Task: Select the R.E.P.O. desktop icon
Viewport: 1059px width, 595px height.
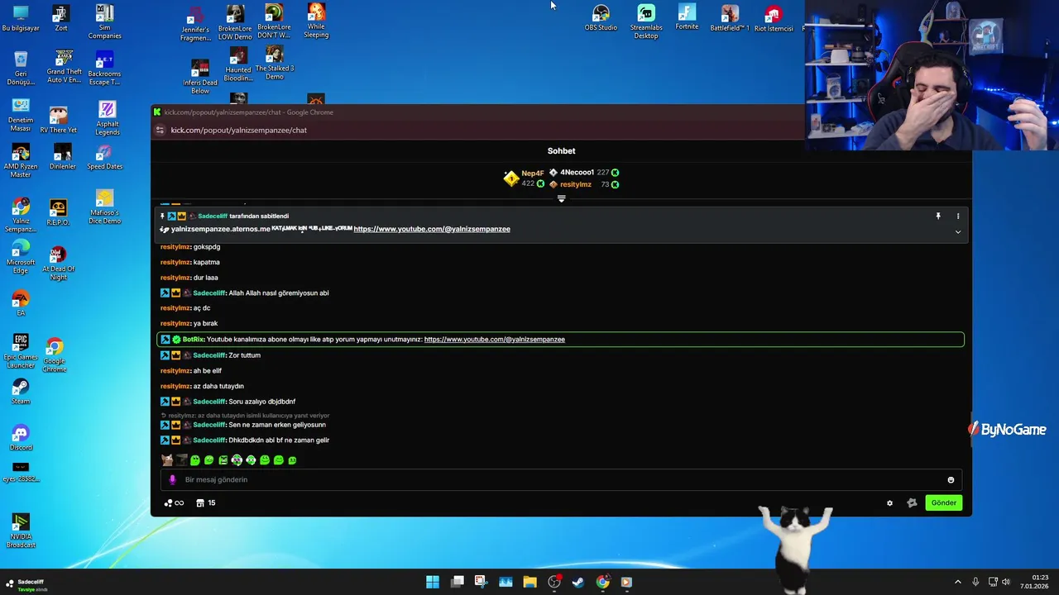Action: (58, 212)
